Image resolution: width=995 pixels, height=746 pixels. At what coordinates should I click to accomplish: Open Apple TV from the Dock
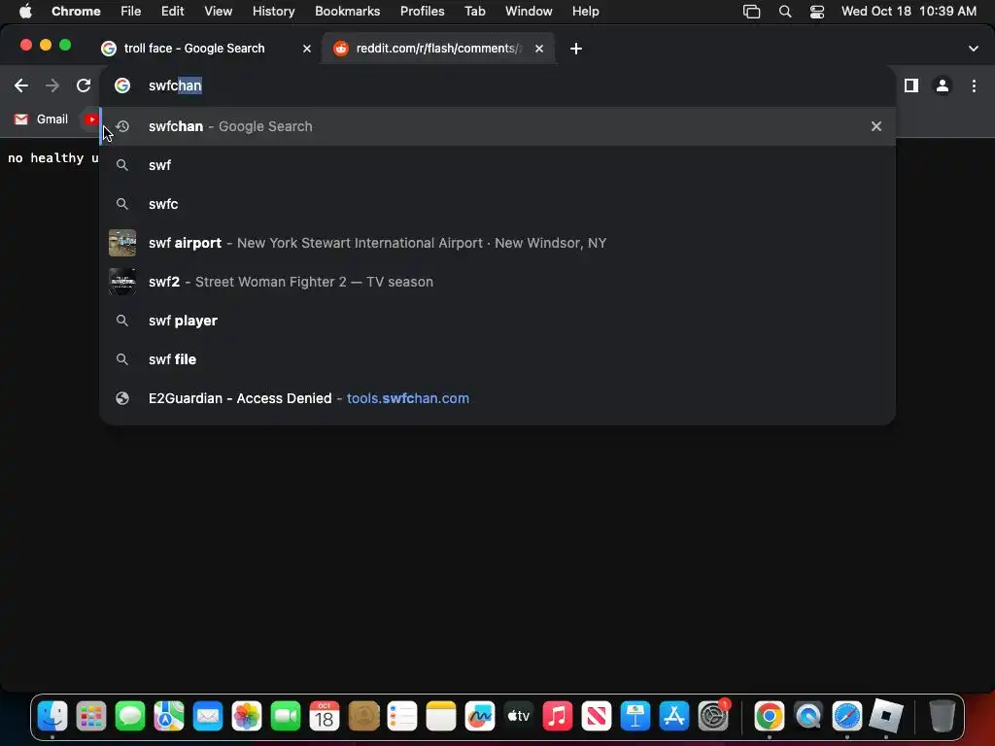pyautogui.click(x=519, y=717)
